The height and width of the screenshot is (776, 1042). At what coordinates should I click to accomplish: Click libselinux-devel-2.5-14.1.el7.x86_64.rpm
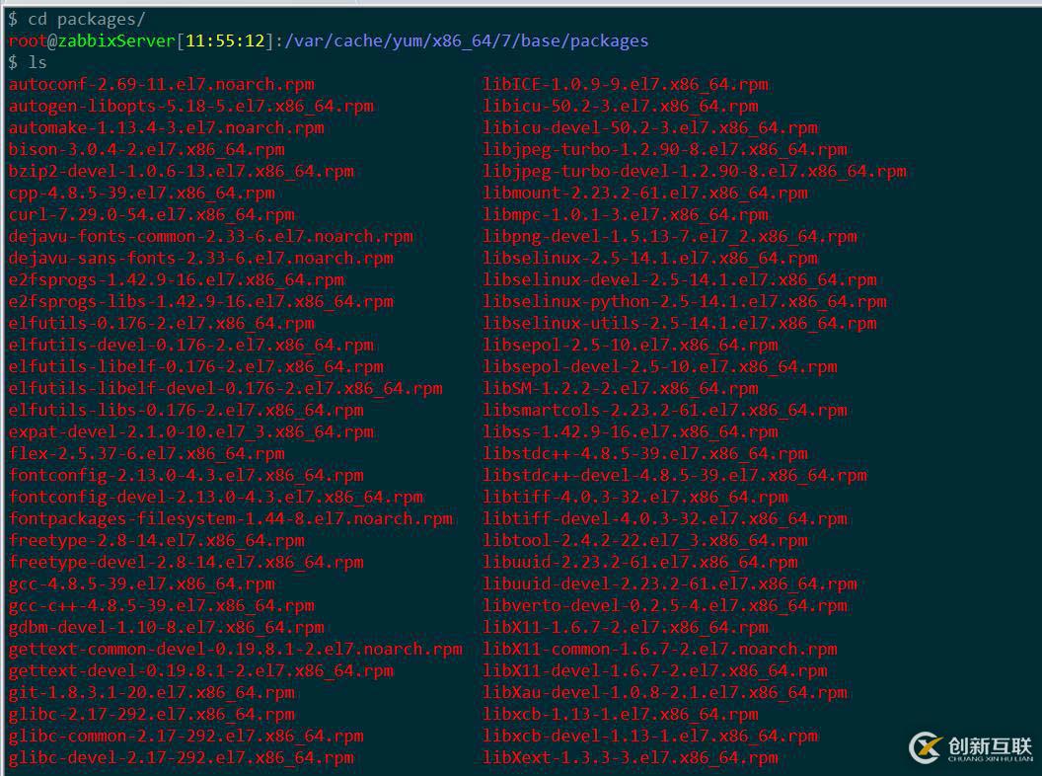680,280
